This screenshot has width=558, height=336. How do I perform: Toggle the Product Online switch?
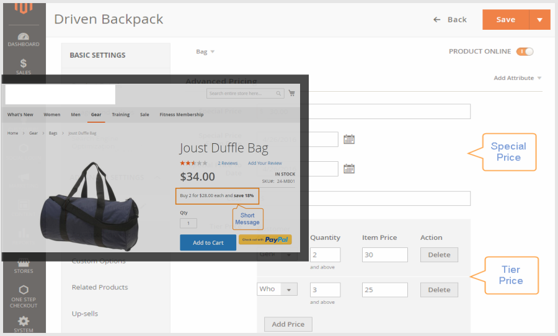525,51
